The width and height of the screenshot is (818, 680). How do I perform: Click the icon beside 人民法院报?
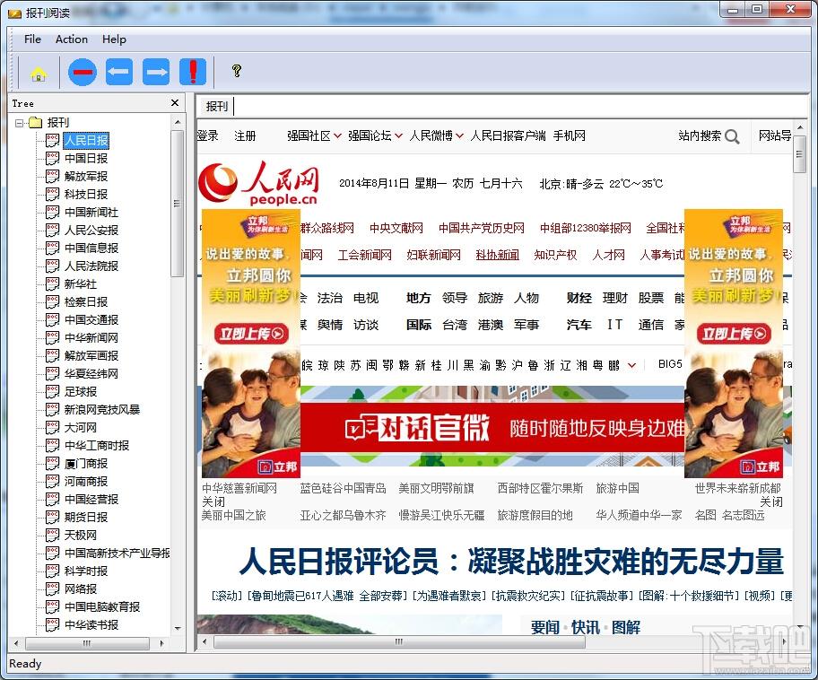tap(52, 266)
